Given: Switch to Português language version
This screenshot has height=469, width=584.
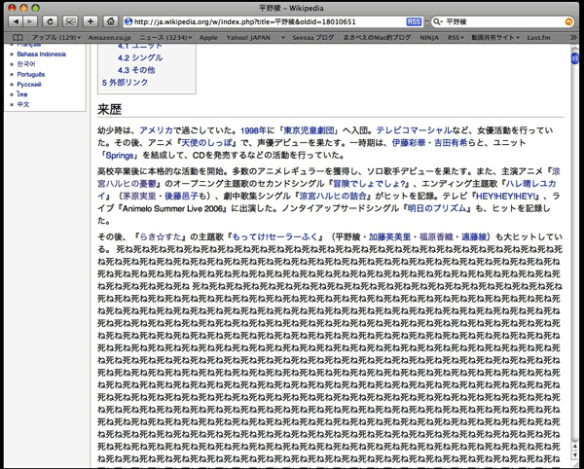Looking at the screenshot, I should point(31,75).
